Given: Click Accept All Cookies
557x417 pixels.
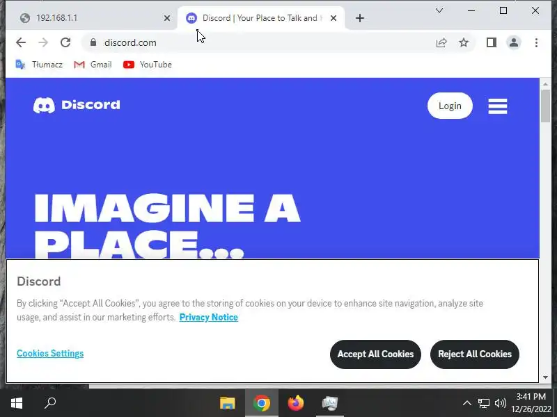Looking at the screenshot, I should click(375, 354).
